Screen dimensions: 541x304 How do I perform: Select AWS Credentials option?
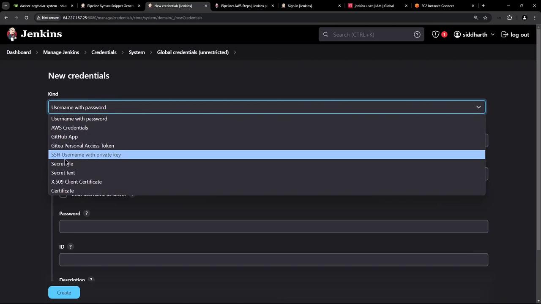[x=267, y=128]
